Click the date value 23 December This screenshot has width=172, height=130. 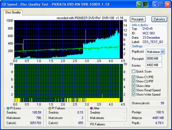click(151, 38)
